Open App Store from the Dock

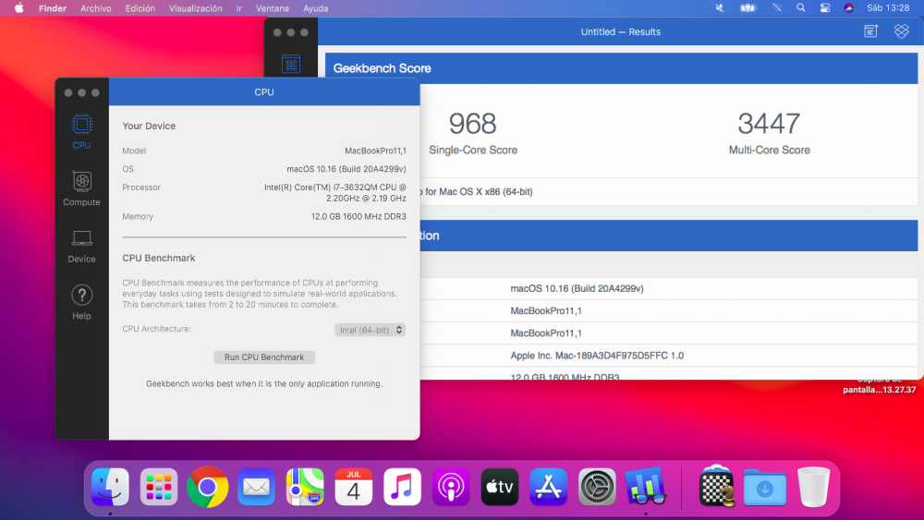pos(549,487)
